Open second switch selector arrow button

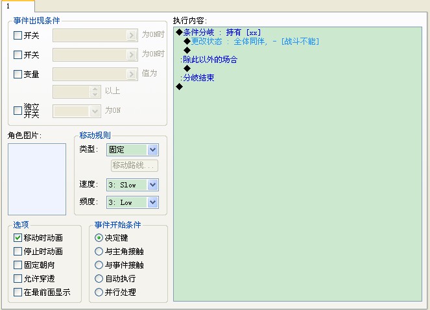point(132,54)
